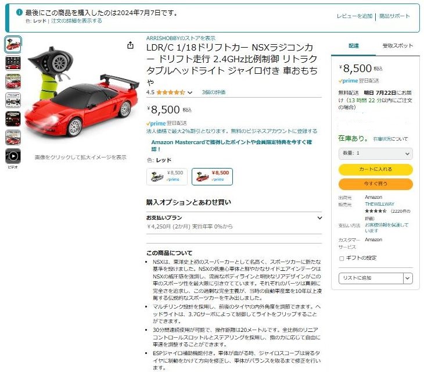Select the red color variant swatch
The image size is (424, 372).
[x=212, y=177]
